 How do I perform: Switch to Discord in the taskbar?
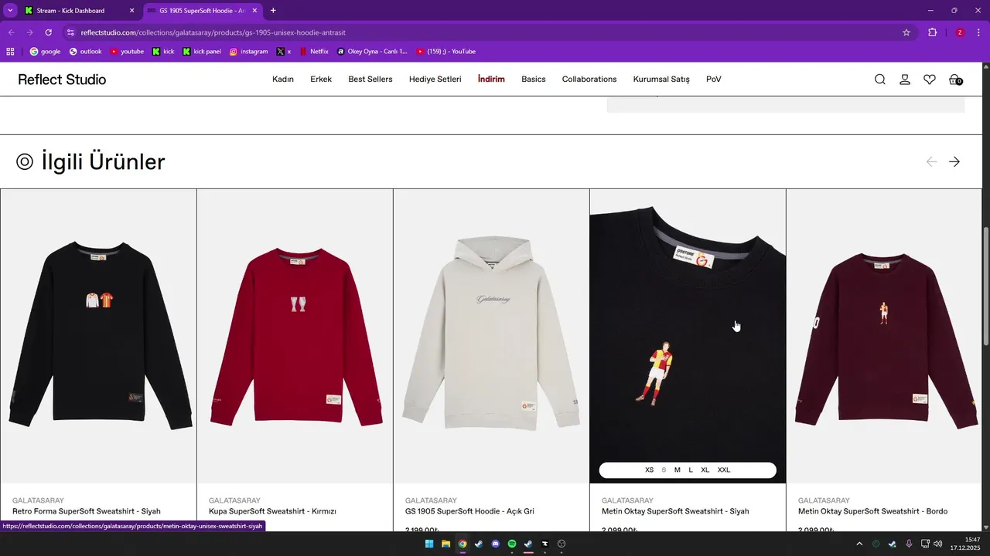click(x=496, y=544)
